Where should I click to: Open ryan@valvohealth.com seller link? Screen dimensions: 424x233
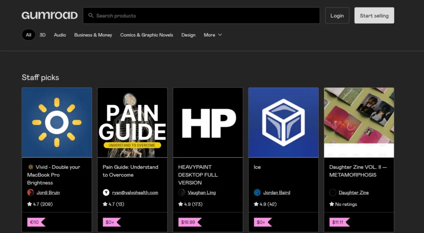click(135, 193)
